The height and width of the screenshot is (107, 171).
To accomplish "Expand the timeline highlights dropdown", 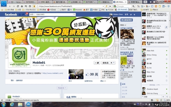I will [x=62, y=88].
